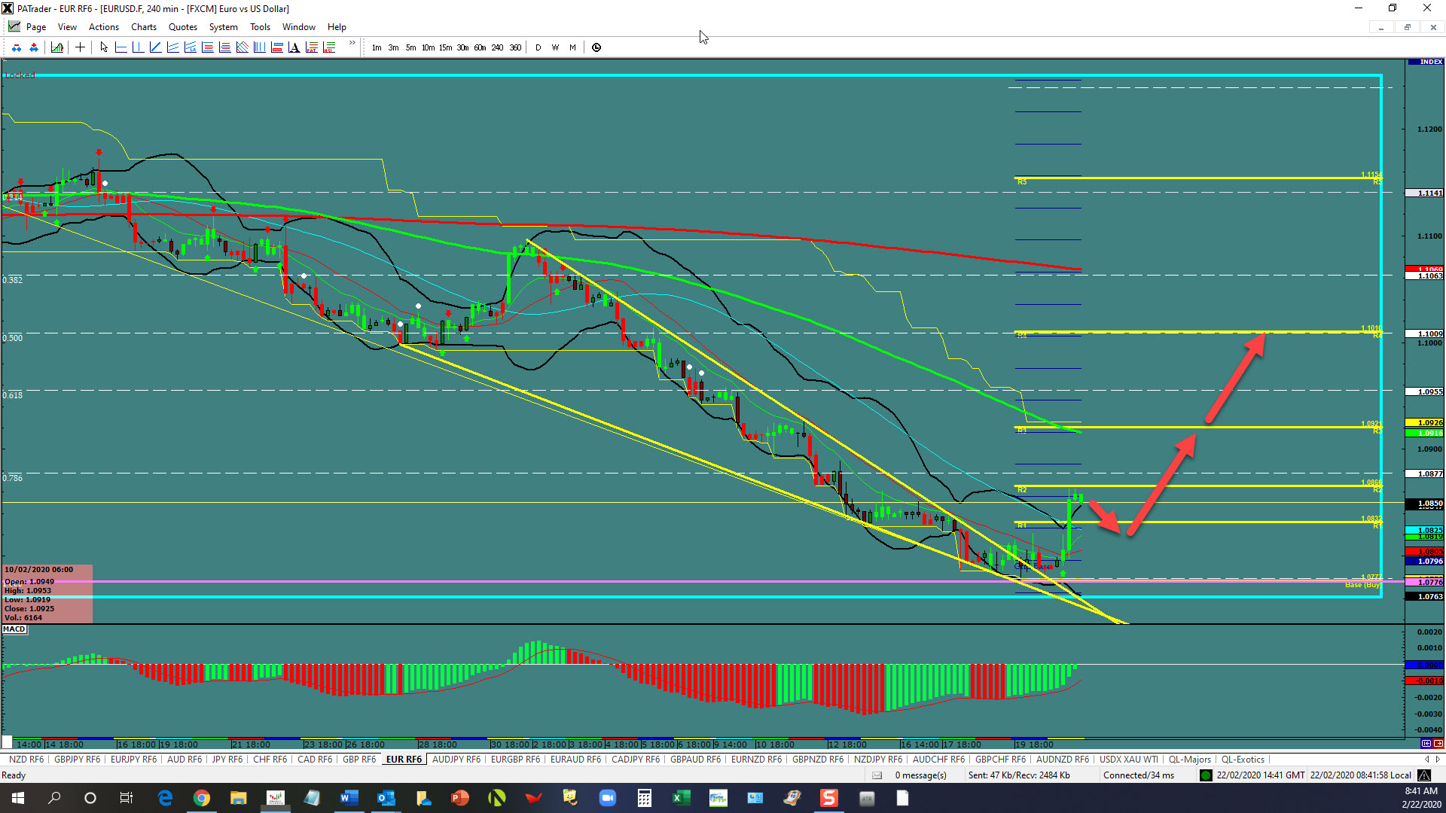
Task: Click the green connection status indicator
Action: pyautogui.click(x=1206, y=775)
